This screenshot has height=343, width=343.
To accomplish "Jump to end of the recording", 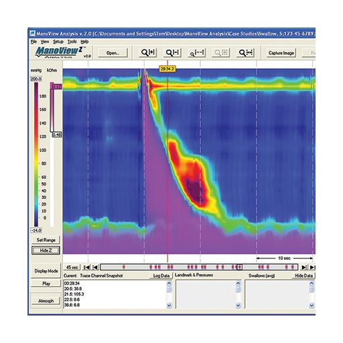I will (x=312, y=267).
